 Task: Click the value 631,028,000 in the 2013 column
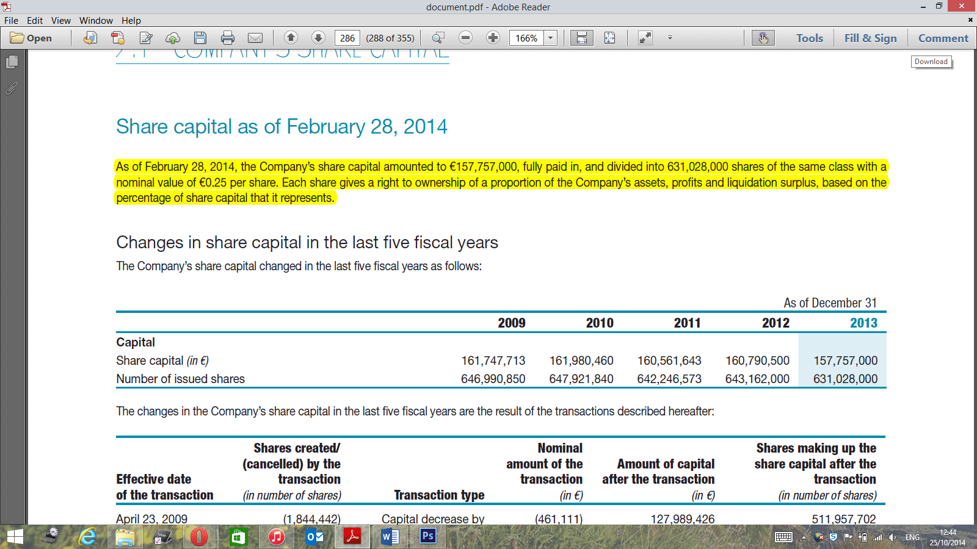coord(845,379)
